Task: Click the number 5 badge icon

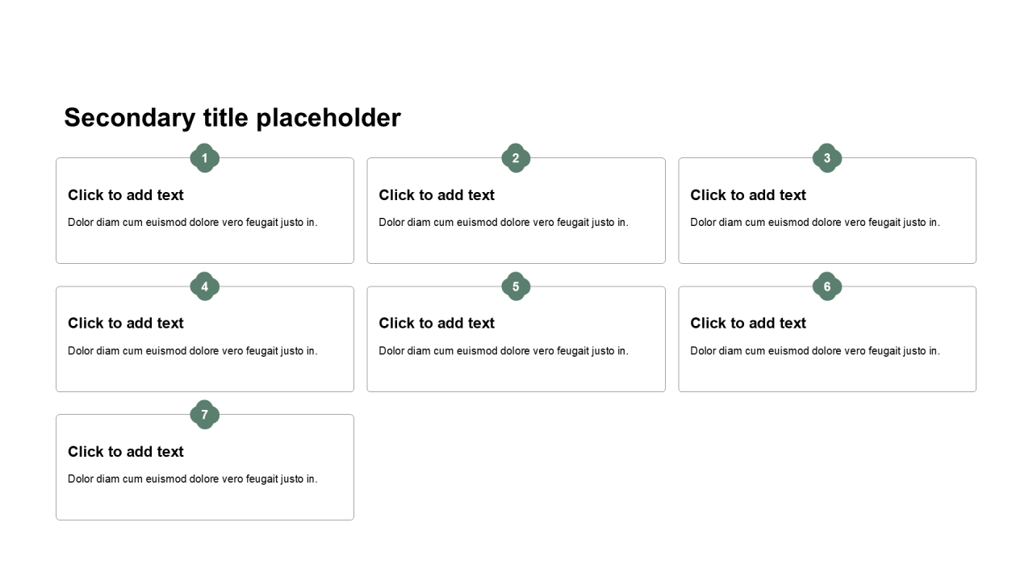Action: click(x=516, y=286)
